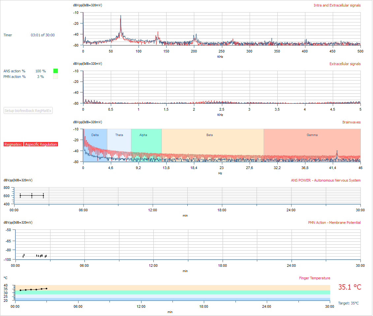The height and width of the screenshot is (316, 373).
Task: Click the pale PMN action indicator square
Action: click(56, 77)
